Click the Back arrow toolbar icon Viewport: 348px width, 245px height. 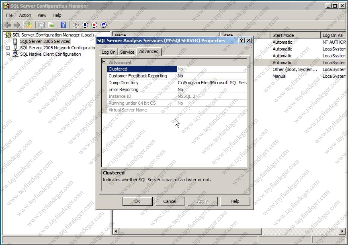pyautogui.click(x=8, y=25)
